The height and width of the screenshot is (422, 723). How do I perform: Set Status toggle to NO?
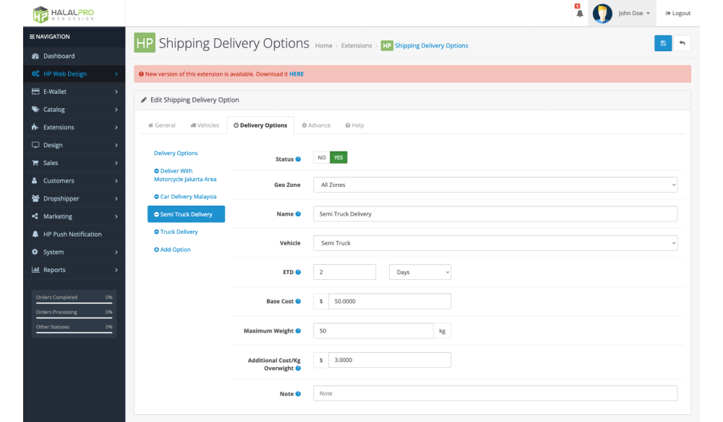[x=322, y=158]
